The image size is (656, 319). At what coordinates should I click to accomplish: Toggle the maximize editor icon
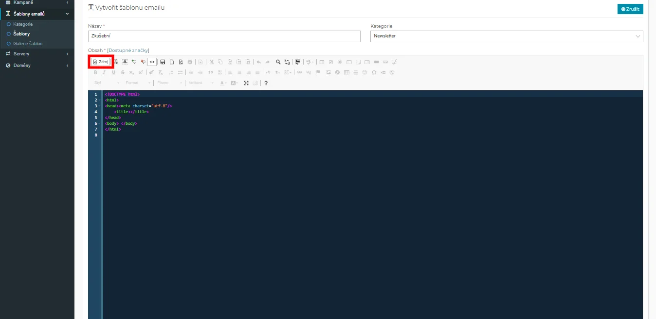point(246,83)
